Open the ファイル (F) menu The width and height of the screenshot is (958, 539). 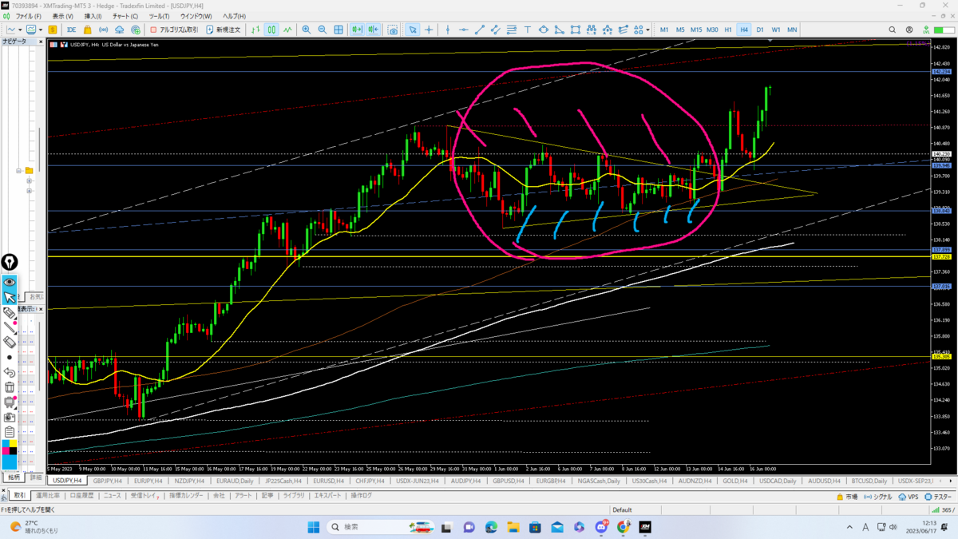pos(28,16)
